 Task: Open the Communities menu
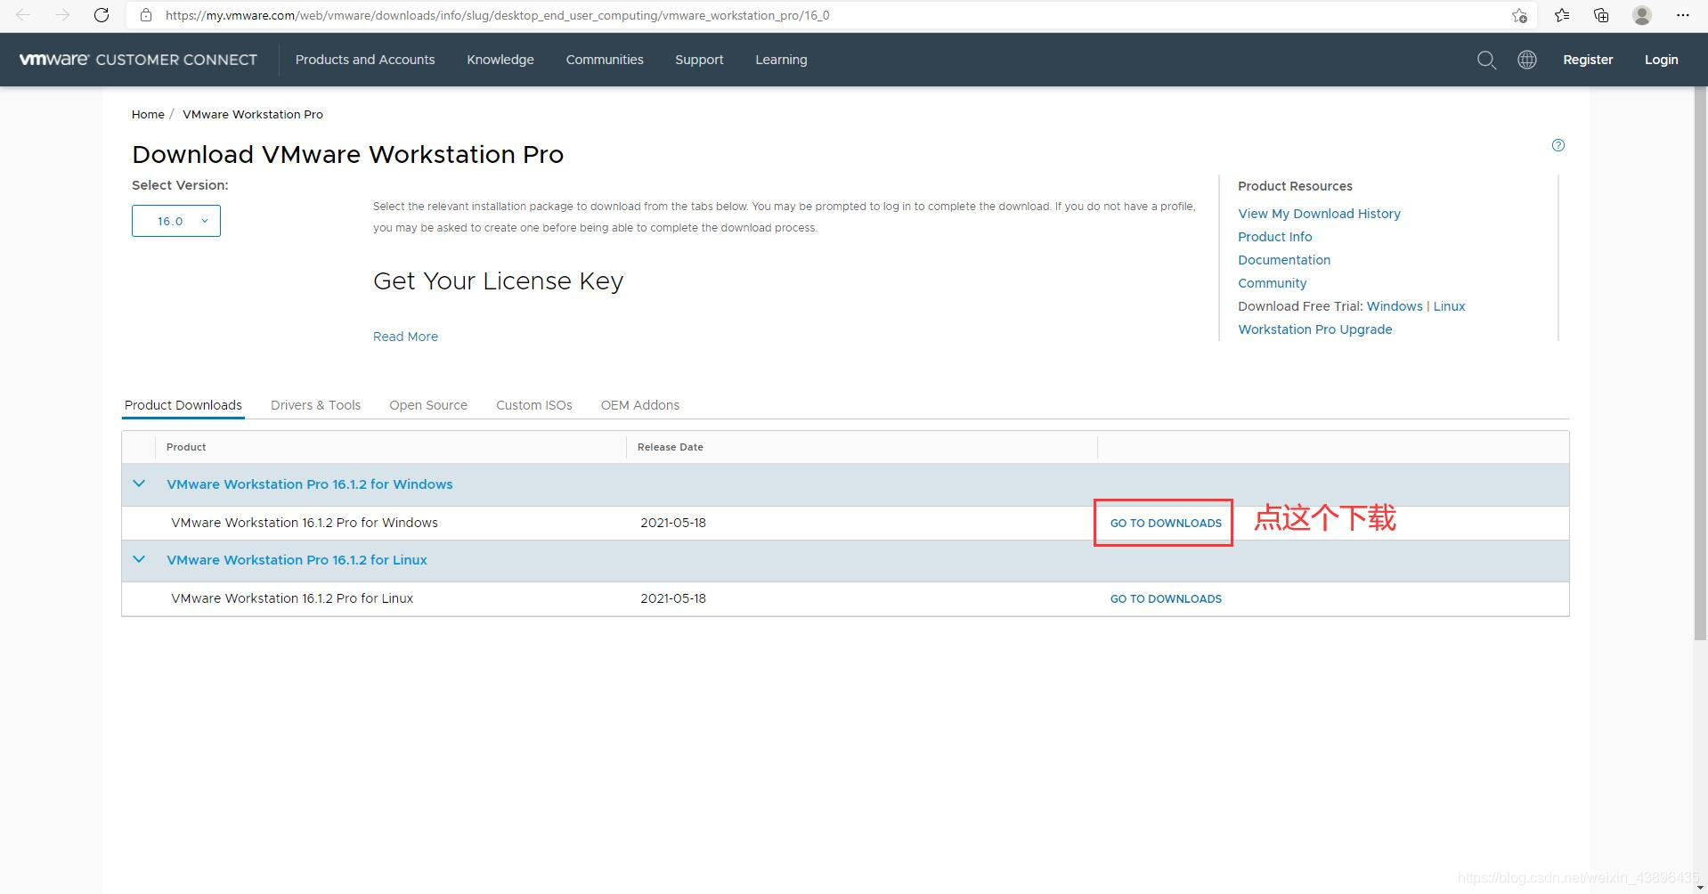[x=605, y=60]
